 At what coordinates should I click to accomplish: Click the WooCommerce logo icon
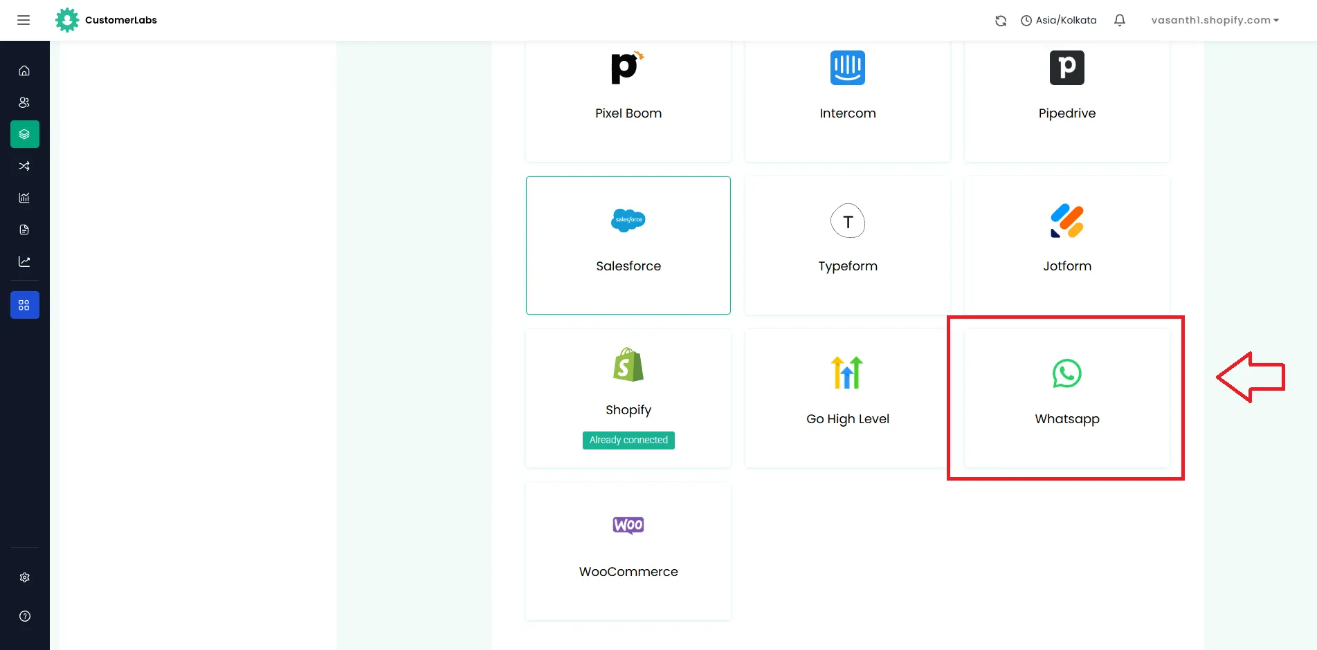click(628, 526)
